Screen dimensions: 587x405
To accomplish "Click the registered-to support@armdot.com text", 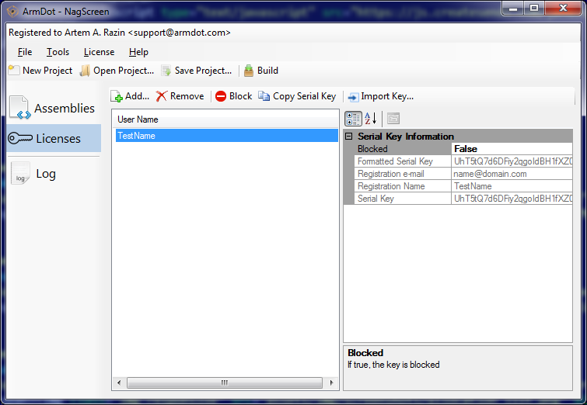I will click(x=120, y=33).
